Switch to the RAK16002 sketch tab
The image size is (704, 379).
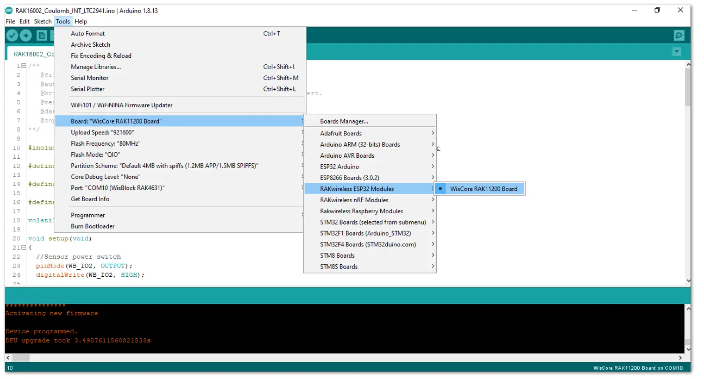pos(31,54)
